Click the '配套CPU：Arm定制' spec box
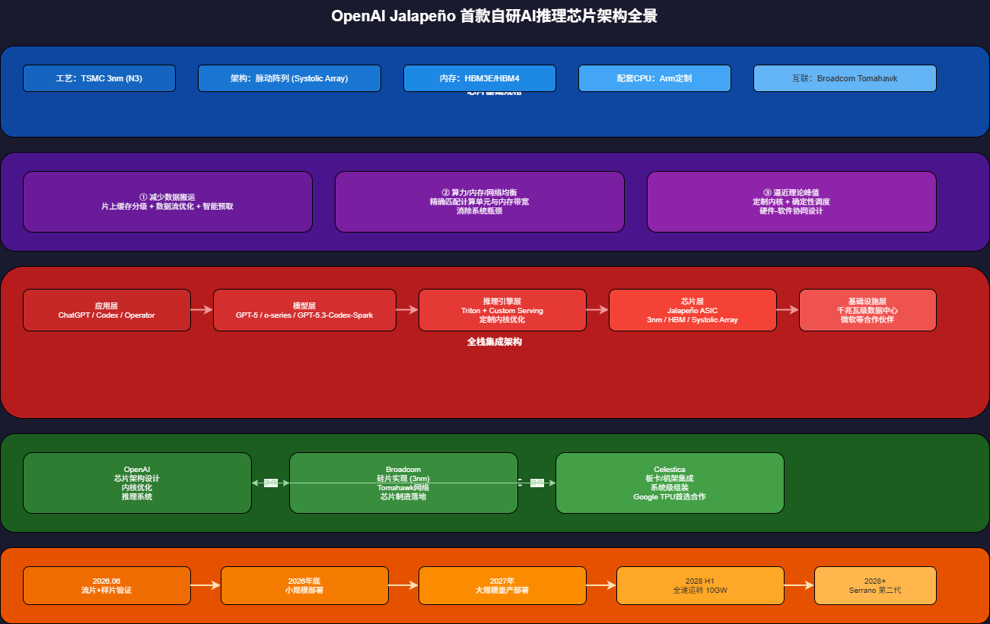The width and height of the screenshot is (990, 624). 654,78
